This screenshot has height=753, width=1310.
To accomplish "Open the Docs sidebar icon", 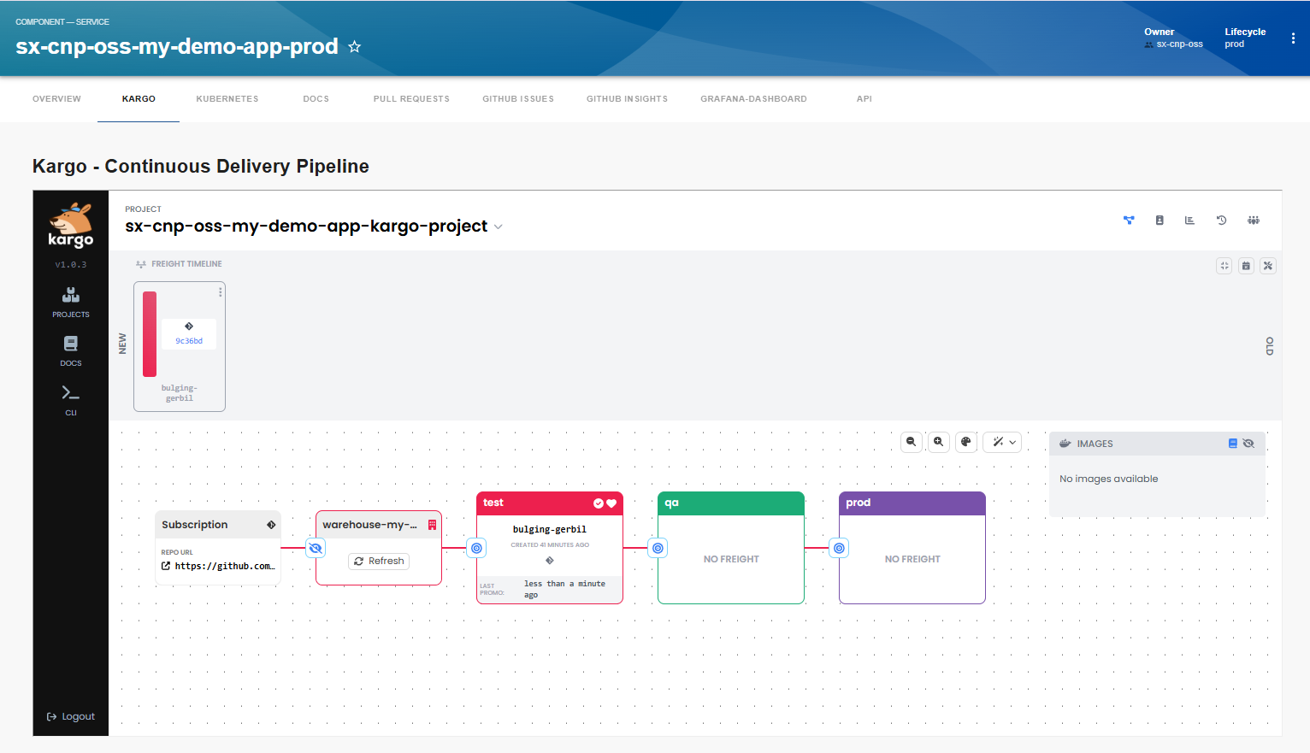I will coord(71,350).
